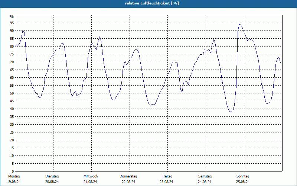Image resolution: width=297 pixels, height=186 pixels.
Task: Click the y-axis value 45
Action: 12,101
